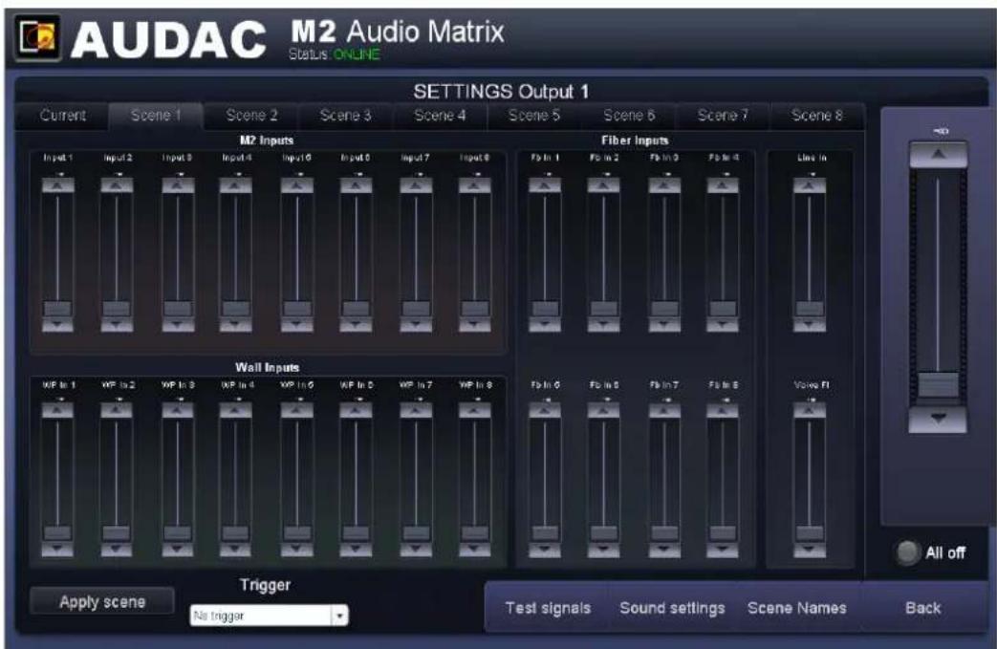Viewport: 997px width, 649px height.
Task: Click the down arrow below Input 7 fader
Action: click(416, 325)
